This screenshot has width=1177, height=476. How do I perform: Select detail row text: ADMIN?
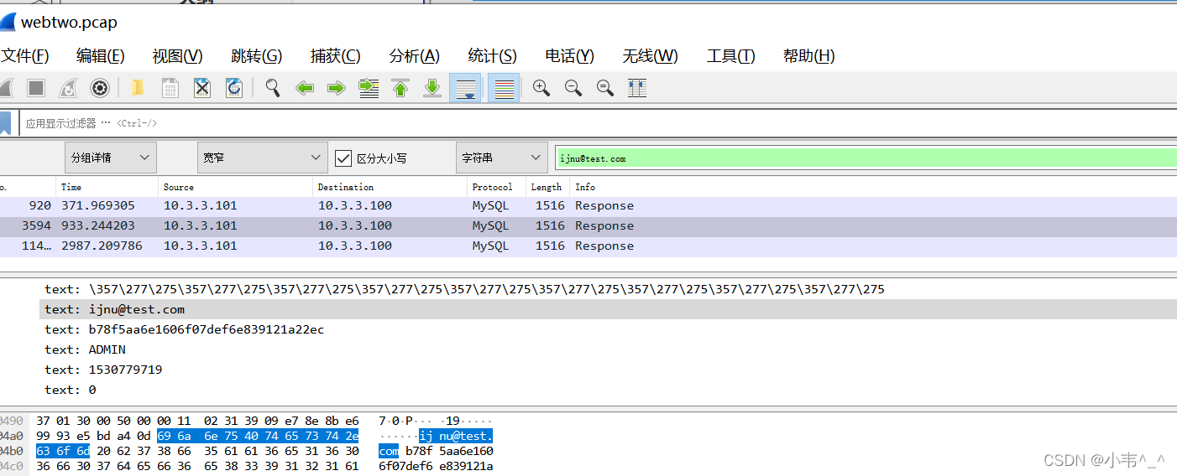pos(85,349)
